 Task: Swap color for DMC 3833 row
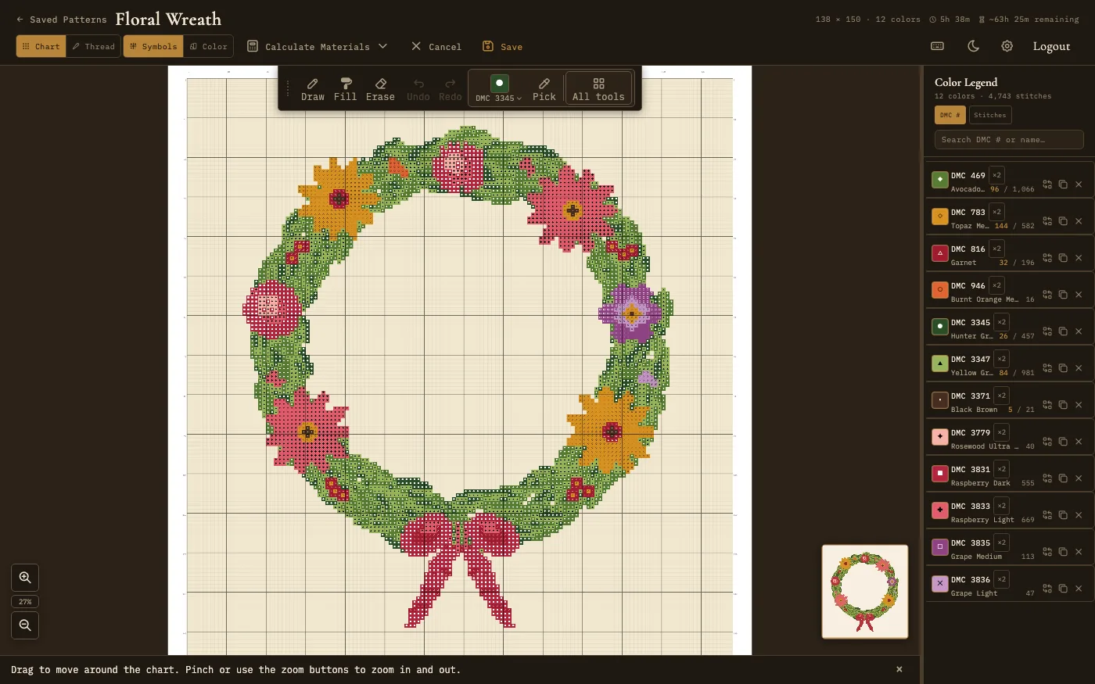click(x=1047, y=515)
